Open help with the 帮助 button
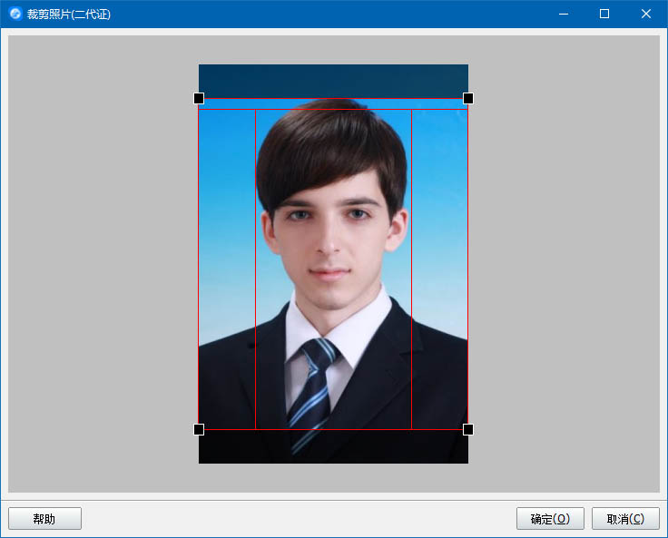Viewport: 668px width, 538px height. pos(44,519)
